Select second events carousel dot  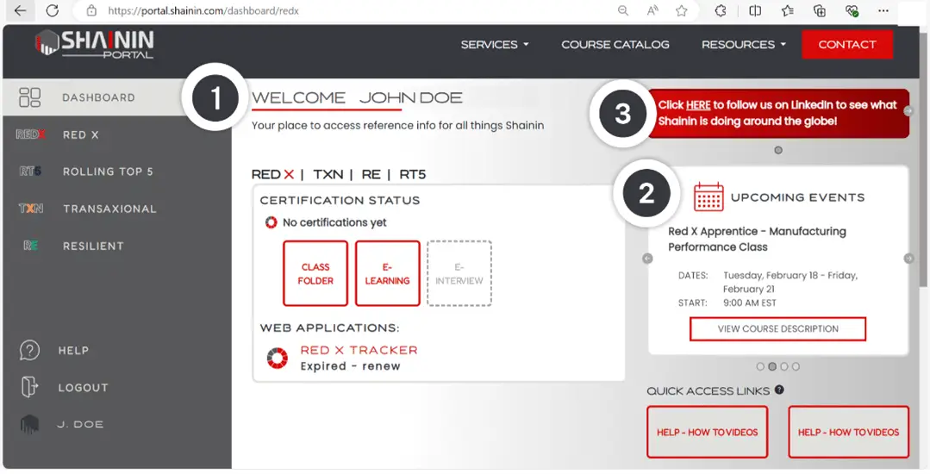coord(772,366)
